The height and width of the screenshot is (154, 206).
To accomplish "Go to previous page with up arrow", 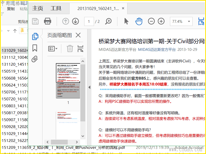I will point(66,21).
